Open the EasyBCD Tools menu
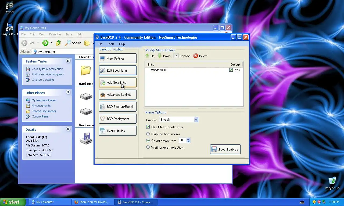The width and height of the screenshot is (344, 206). point(110,44)
